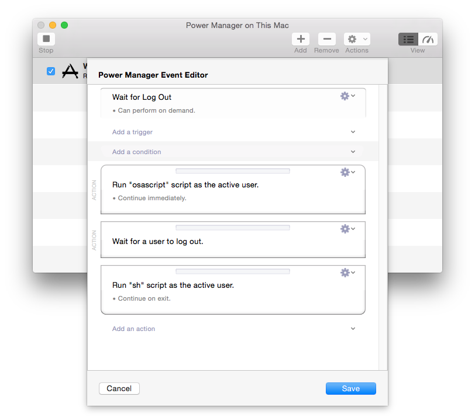Click the Stop toolbar icon
The width and height of the screenshot is (475, 418).
(46, 39)
